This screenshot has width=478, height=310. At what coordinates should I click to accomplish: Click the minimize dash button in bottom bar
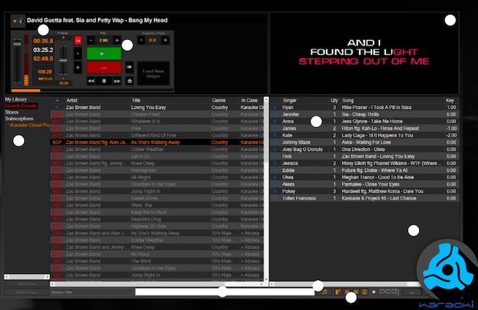412,292
